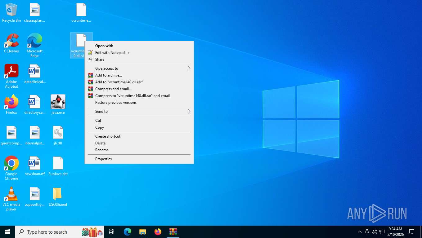Select Restore previous versions
Screen dimensions: 422x238
click(139, 103)
